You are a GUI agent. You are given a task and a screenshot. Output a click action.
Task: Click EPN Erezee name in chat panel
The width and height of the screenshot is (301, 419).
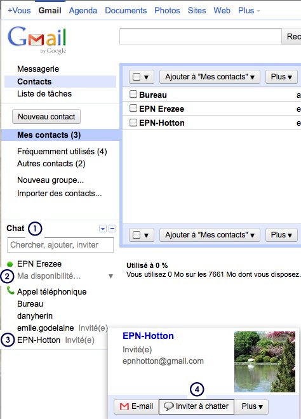[x=39, y=264]
